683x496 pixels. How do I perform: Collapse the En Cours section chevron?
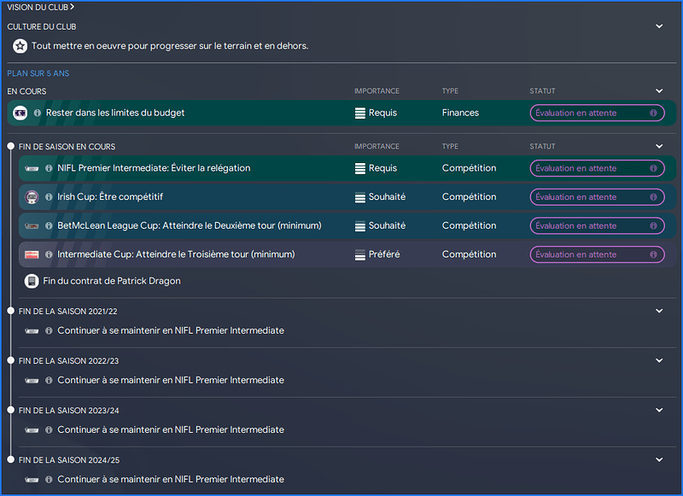[x=659, y=91]
